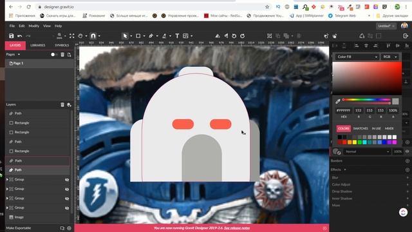Expand the Pages dropdown arrow
This screenshot has width=412, height=232.
pyautogui.click(x=19, y=54)
